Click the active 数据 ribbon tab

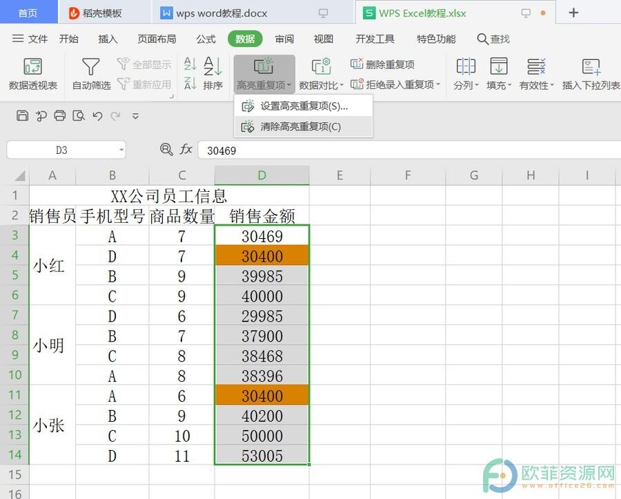[245, 39]
